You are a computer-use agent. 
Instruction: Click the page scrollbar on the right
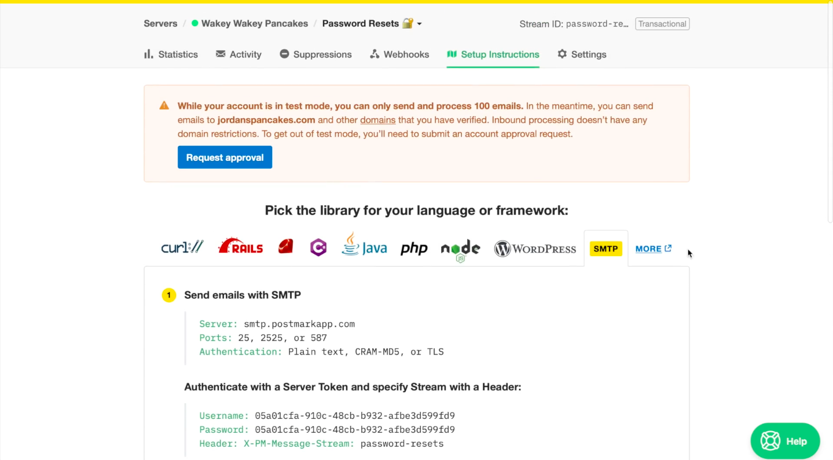[x=830, y=113]
